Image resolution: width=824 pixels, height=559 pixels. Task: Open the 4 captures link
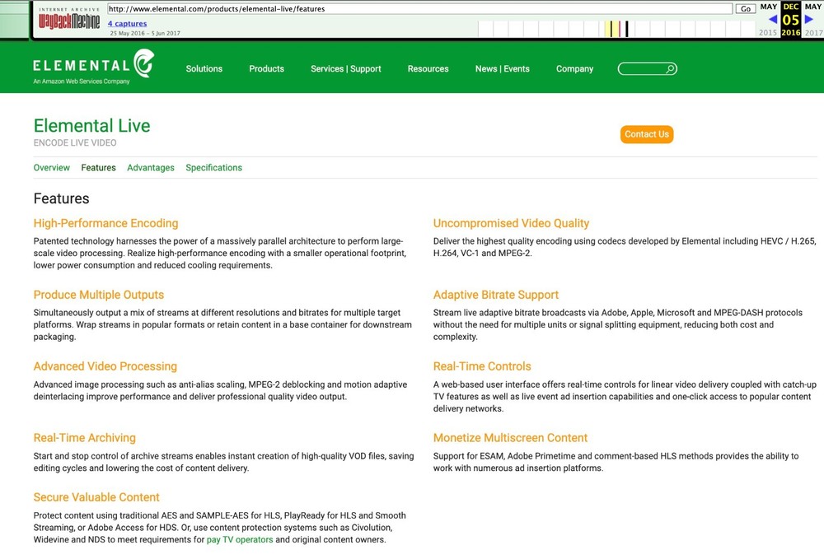tap(127, 24)
